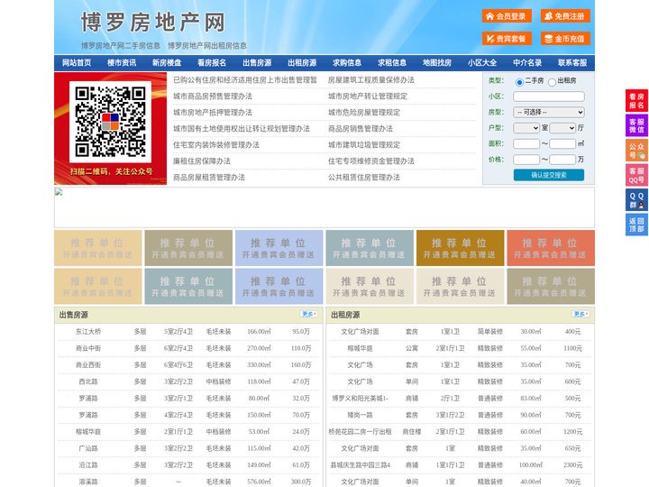
Task: Open the 贵宾套餐 button
Action: click(507, 39)
